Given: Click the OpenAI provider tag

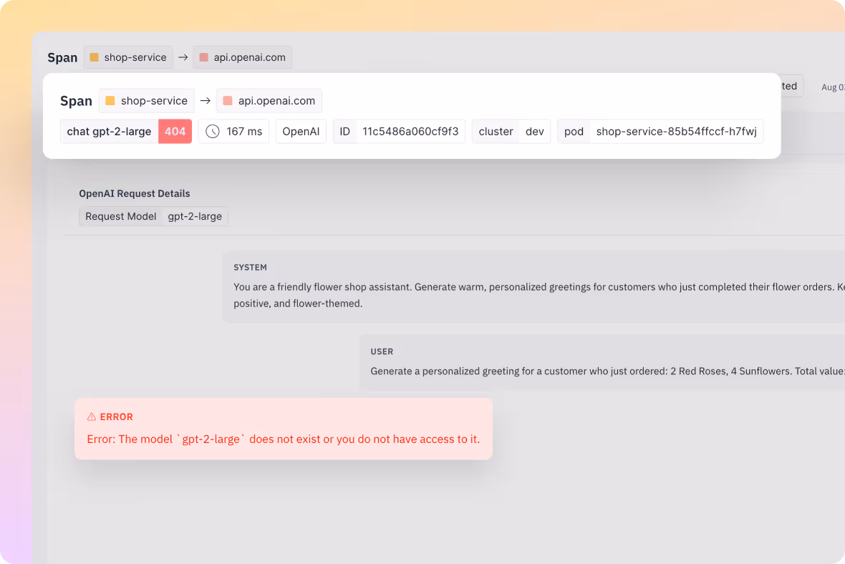Looking at the screenshot, I should (301, 132).
